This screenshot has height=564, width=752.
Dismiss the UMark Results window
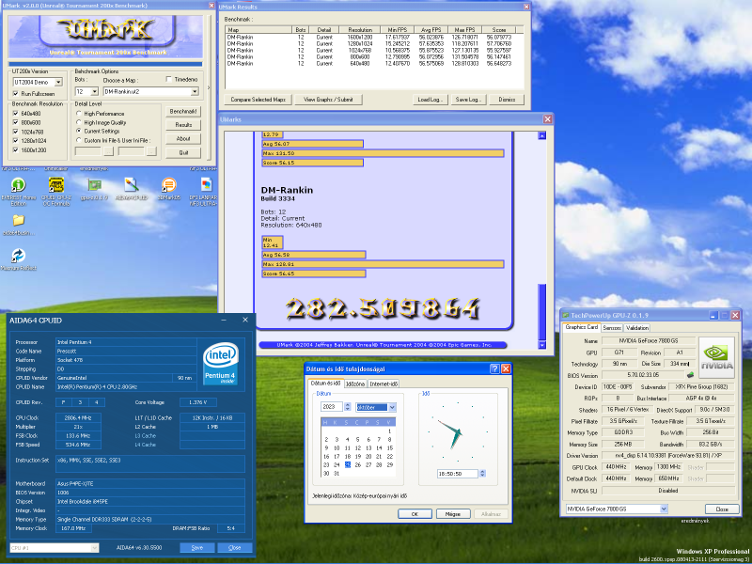[507, 100]
